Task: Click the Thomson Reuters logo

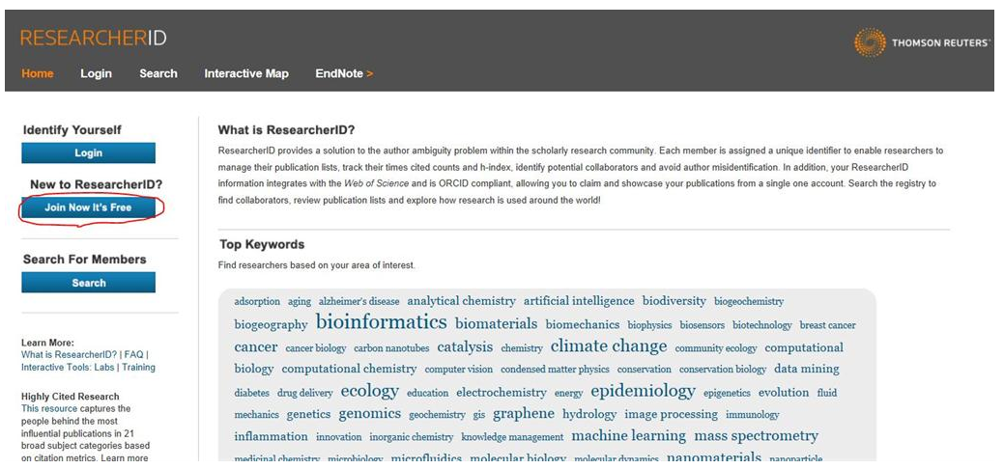Action: click(x=921, y=42)
